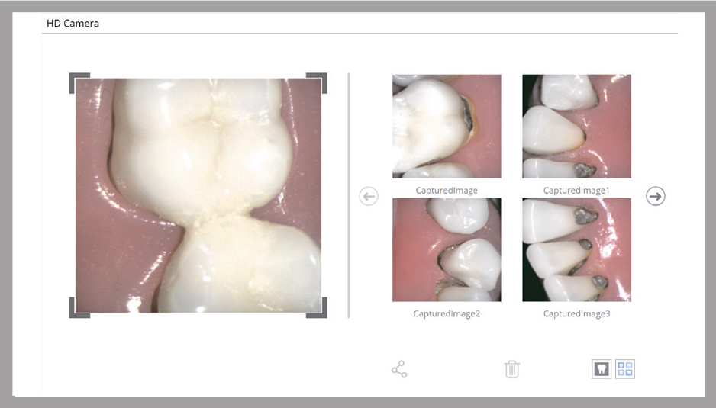The image size is (716, 408).
Task: Go to previous page of captured images
Action: [x=369, y=197]
